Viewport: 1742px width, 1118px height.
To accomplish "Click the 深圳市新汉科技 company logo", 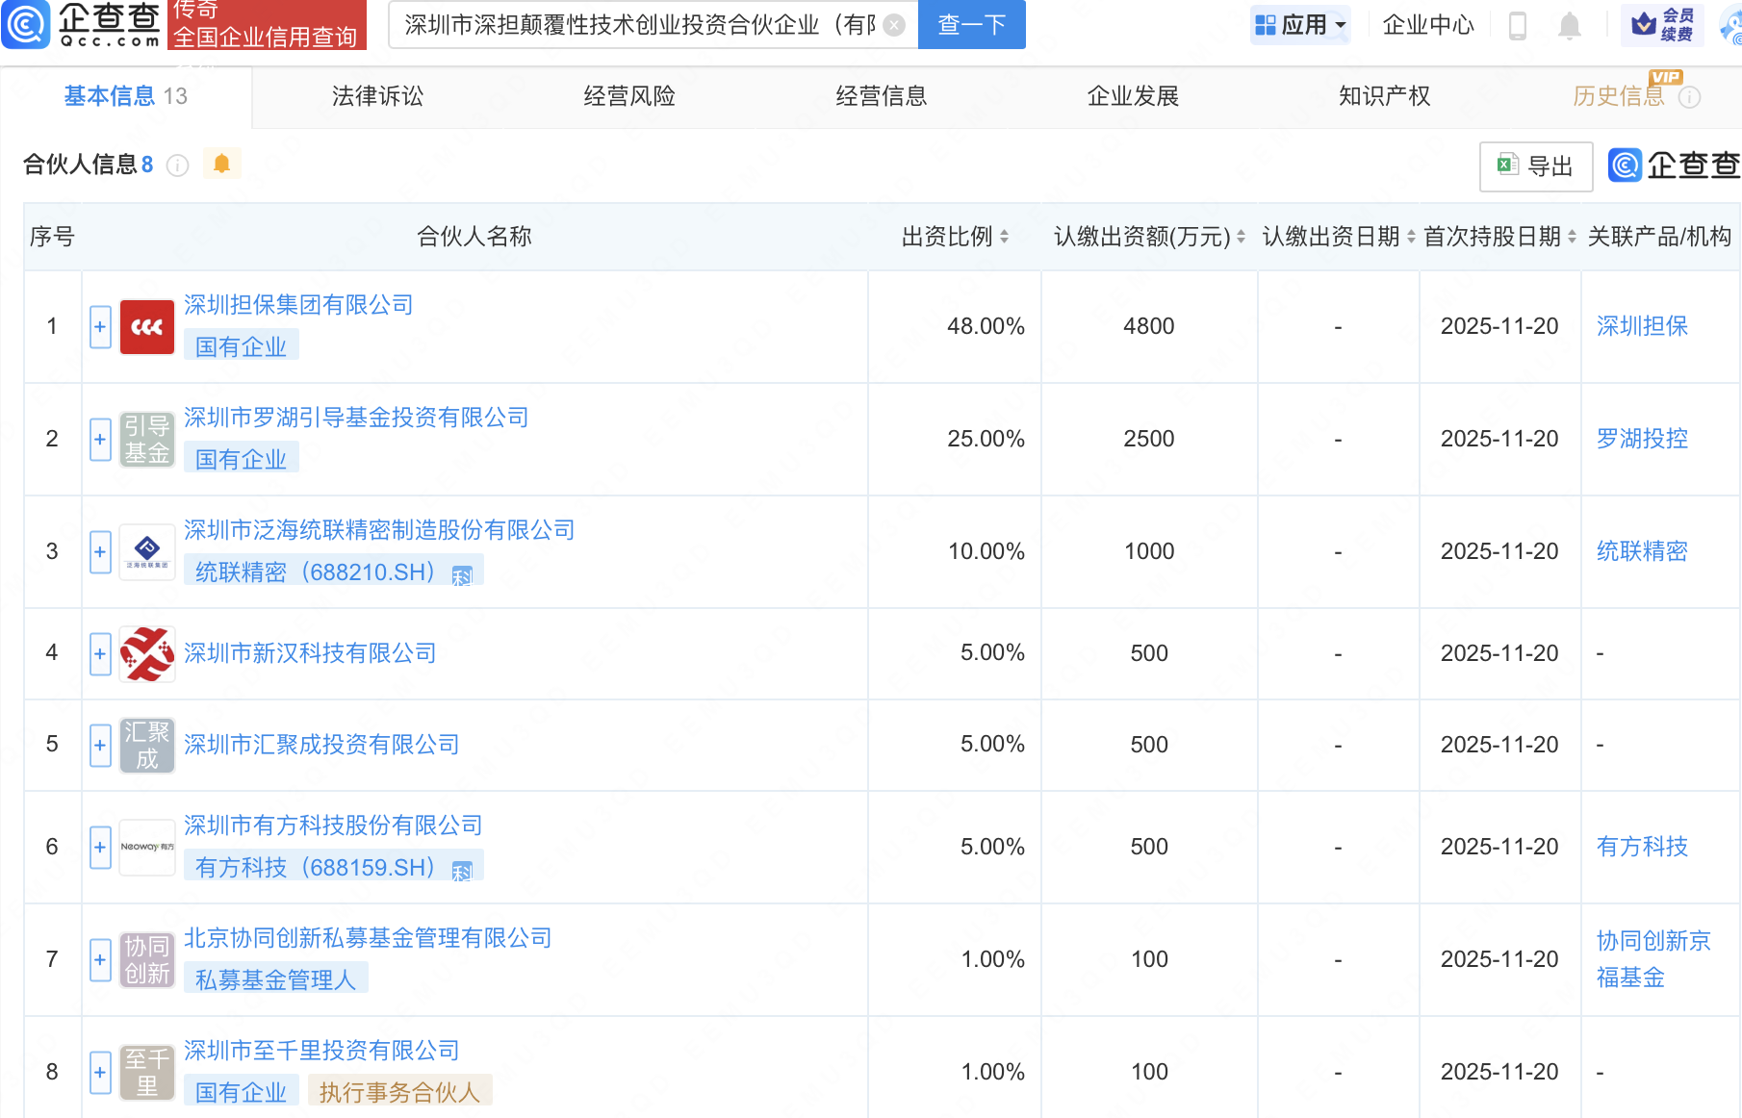I will coord(147,653).
